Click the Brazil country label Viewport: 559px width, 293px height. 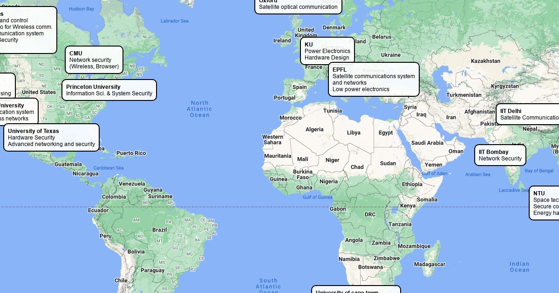(x=159, y=230)
